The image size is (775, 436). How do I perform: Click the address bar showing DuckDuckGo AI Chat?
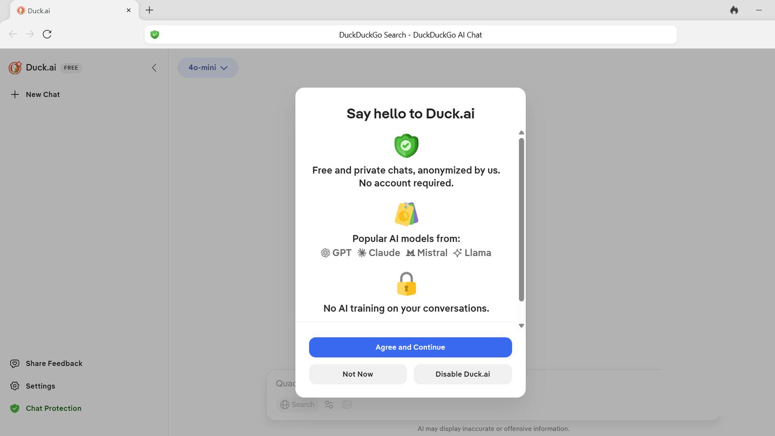point(410,34)
